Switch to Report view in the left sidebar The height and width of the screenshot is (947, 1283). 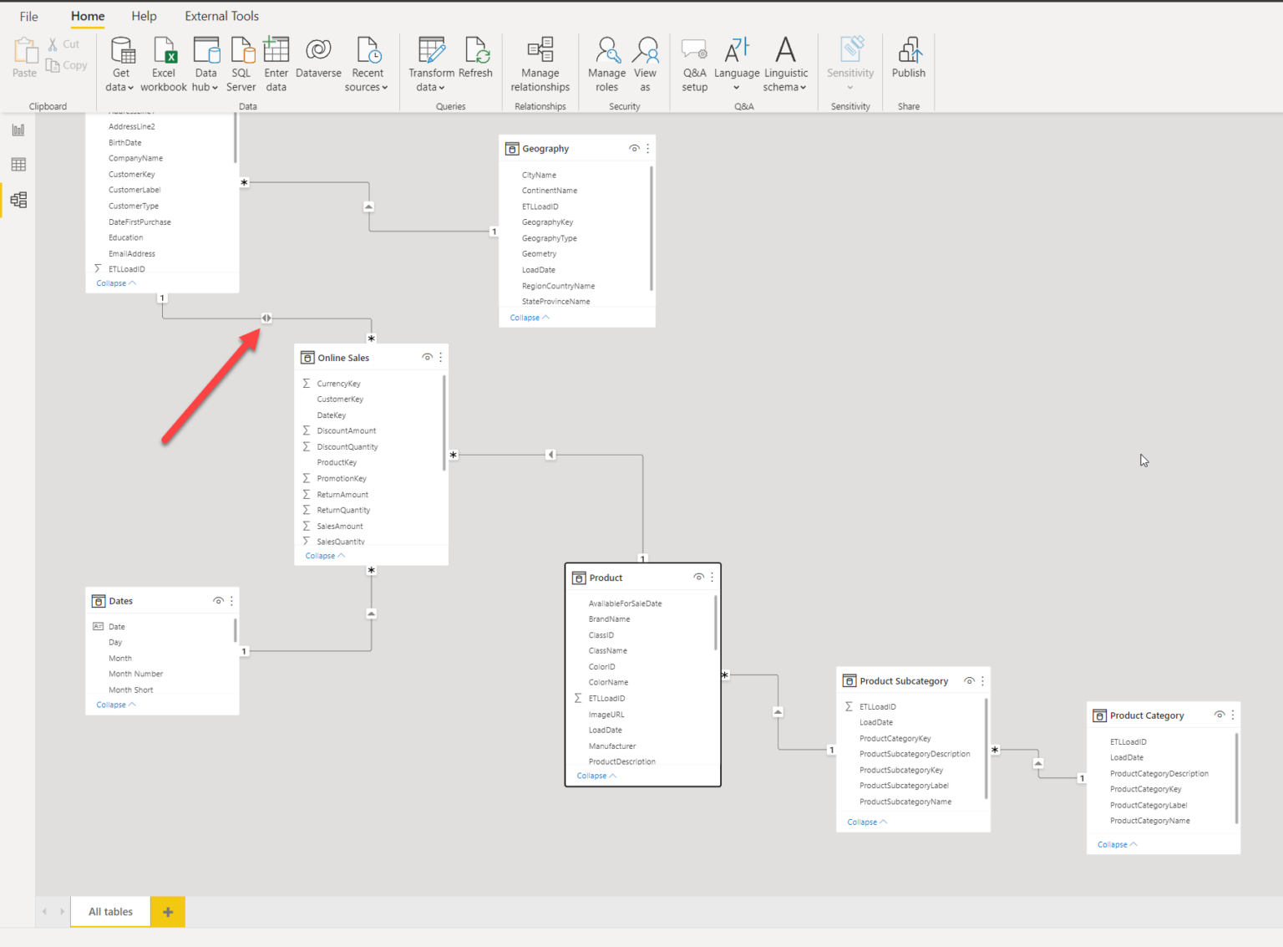click(18, 130)
